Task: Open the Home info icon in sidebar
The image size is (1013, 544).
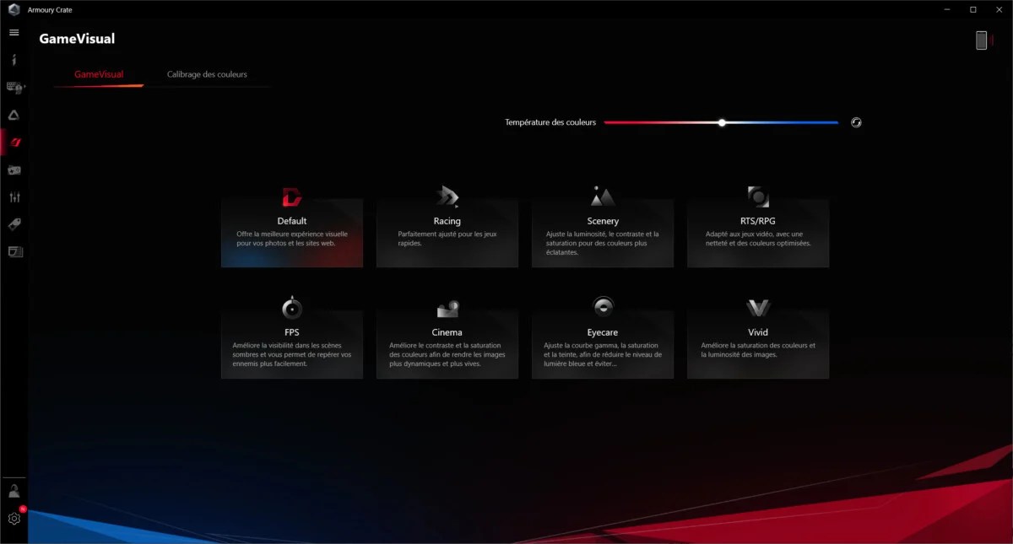Action: click(x=14, y=60)
